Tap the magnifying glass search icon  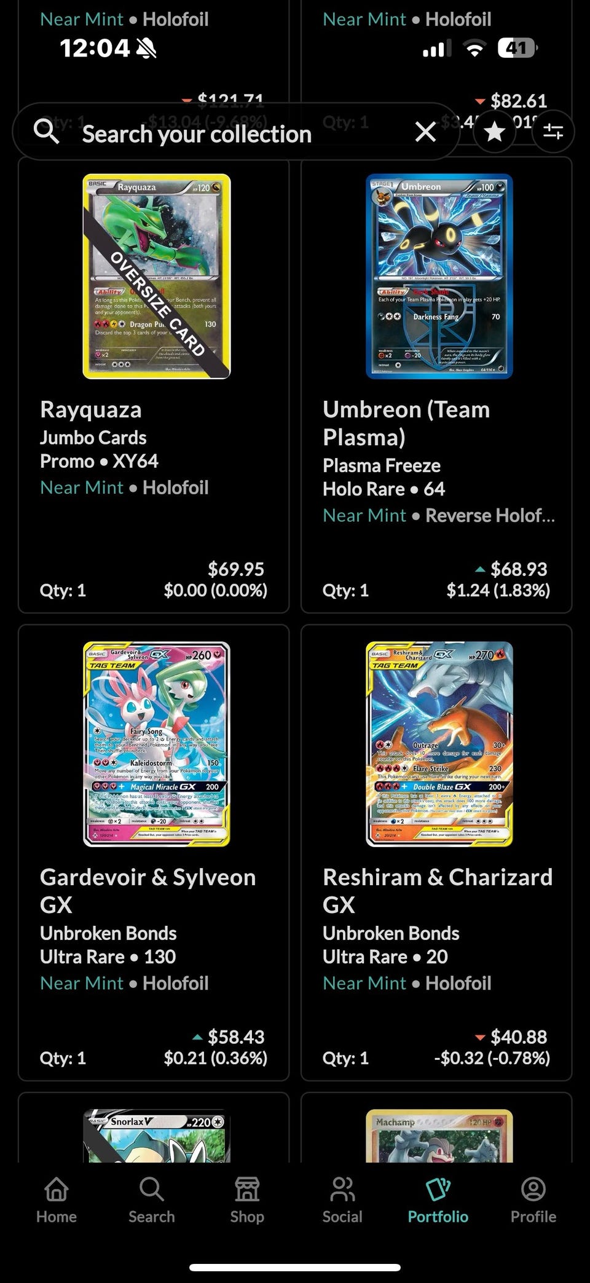pos(47,132)
